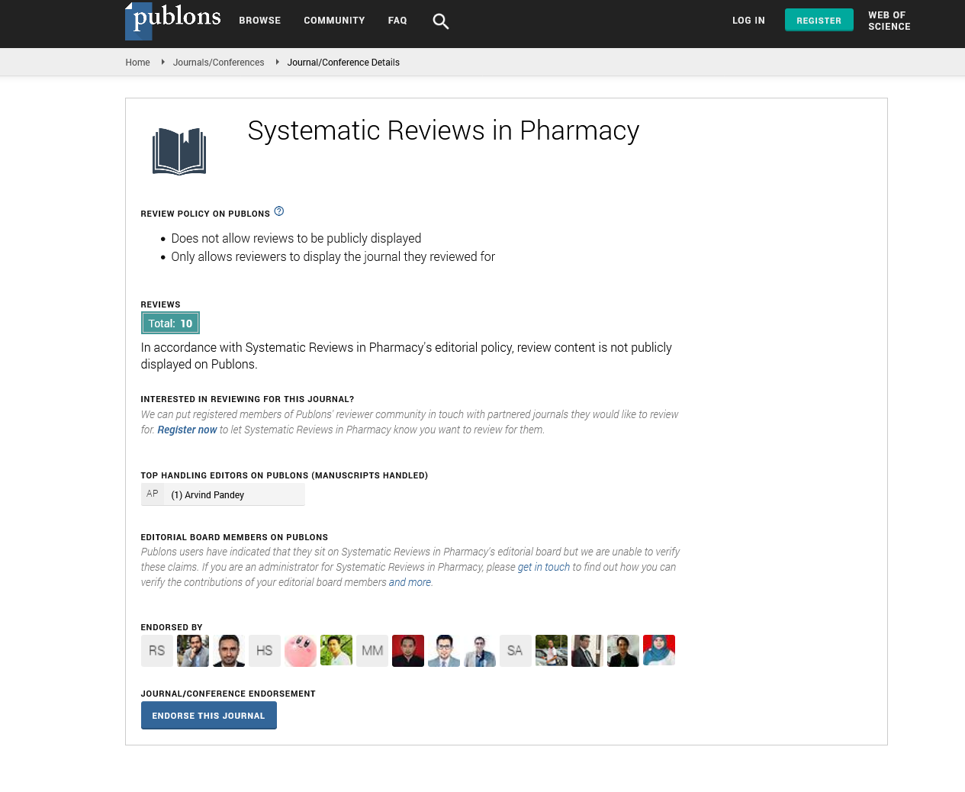
Task: Open the search magnifier icon
Action: (x=440, y=21)
